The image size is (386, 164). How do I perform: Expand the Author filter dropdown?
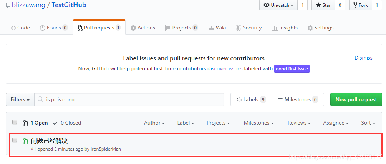pos(154,123)
